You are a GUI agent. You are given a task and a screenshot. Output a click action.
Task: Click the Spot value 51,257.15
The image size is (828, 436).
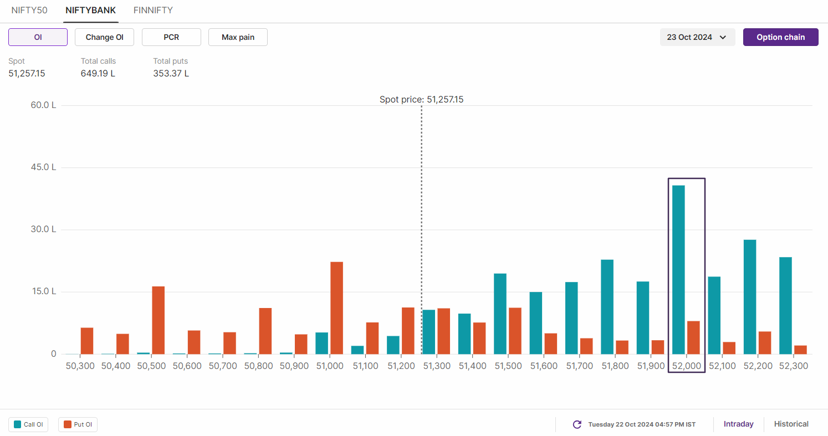(x=27, y=73)
